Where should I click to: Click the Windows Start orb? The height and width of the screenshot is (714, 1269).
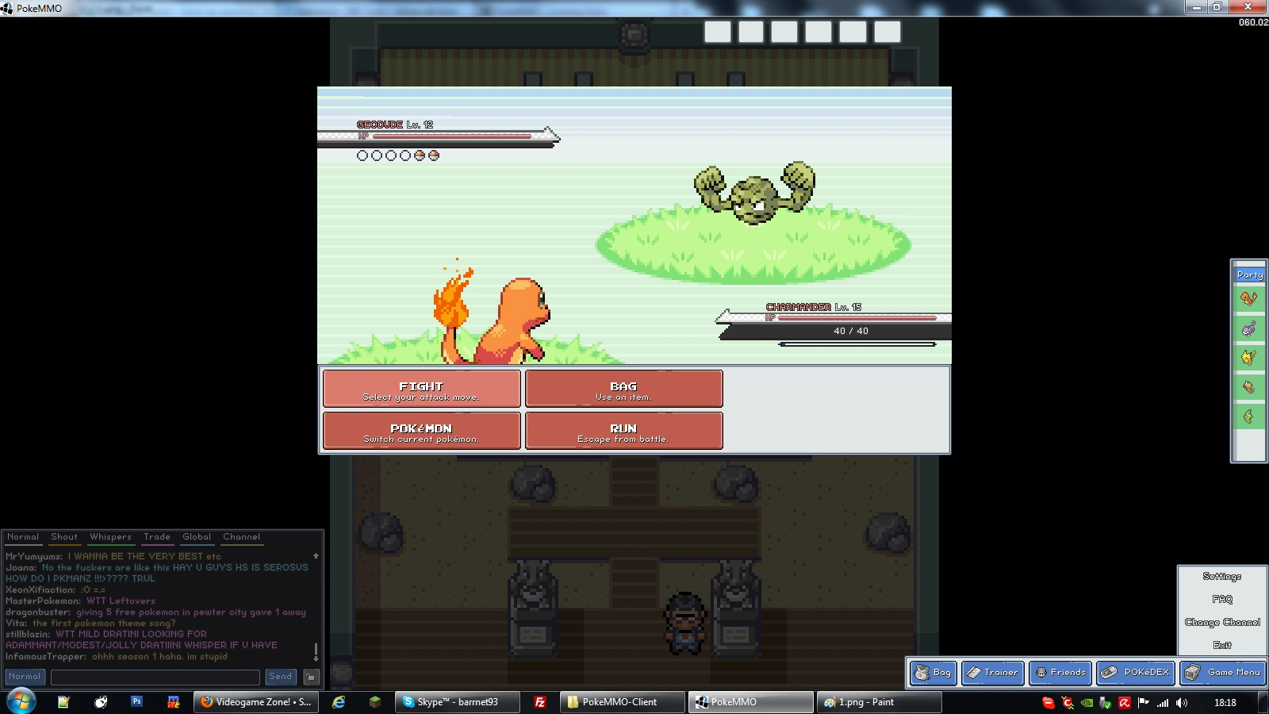21,702
